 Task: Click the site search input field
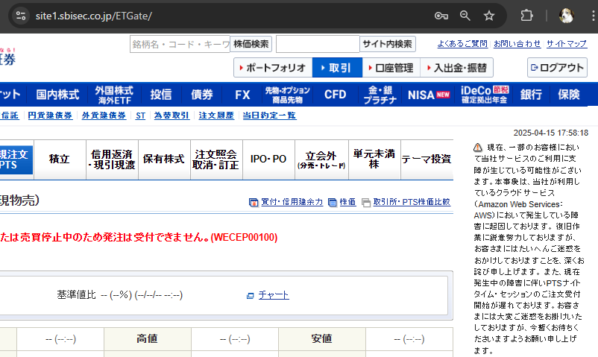click(x=318, y=44)
